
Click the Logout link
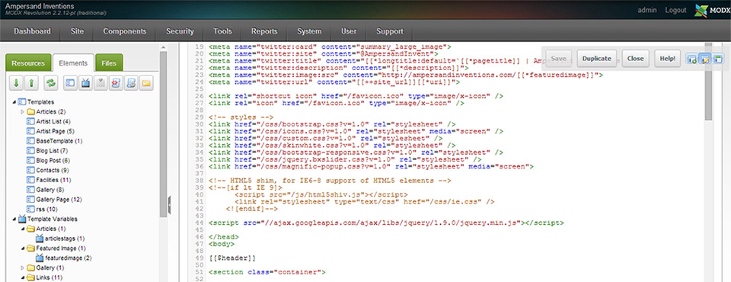[x=675, y=10]
